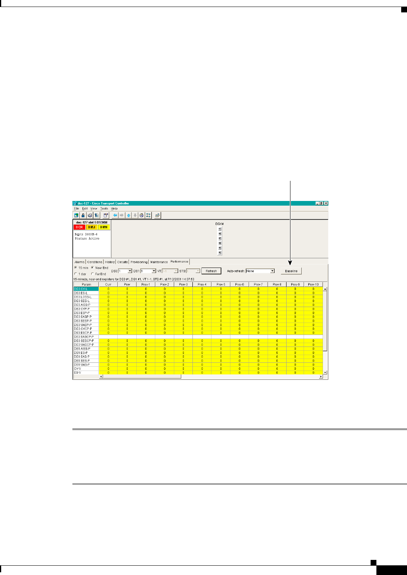This screenshot has width=407, height=575.
Task: Click the red 0 CR alarm indicator
Action: pos(79,227)
